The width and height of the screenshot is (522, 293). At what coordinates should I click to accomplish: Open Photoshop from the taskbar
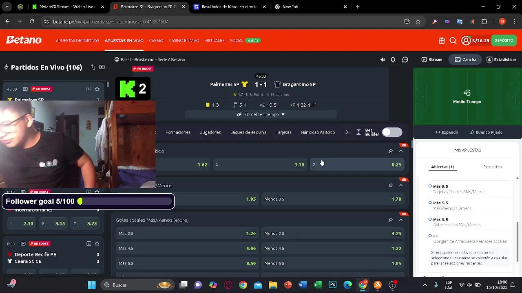tap(333, 285)
